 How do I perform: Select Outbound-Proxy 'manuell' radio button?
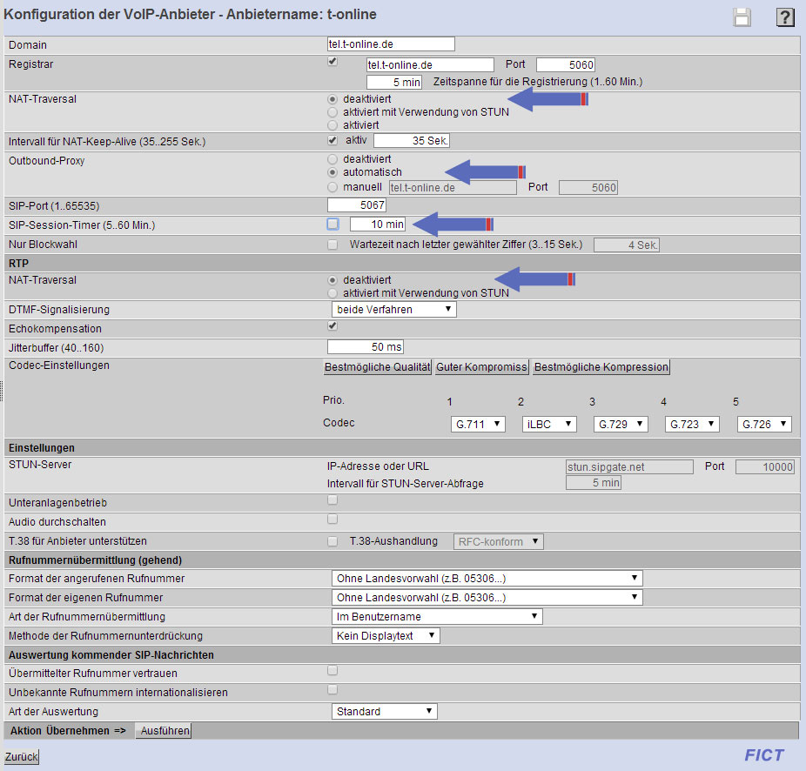pos(332,187)
